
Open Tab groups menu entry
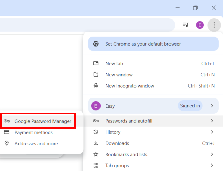pos(153,166)
